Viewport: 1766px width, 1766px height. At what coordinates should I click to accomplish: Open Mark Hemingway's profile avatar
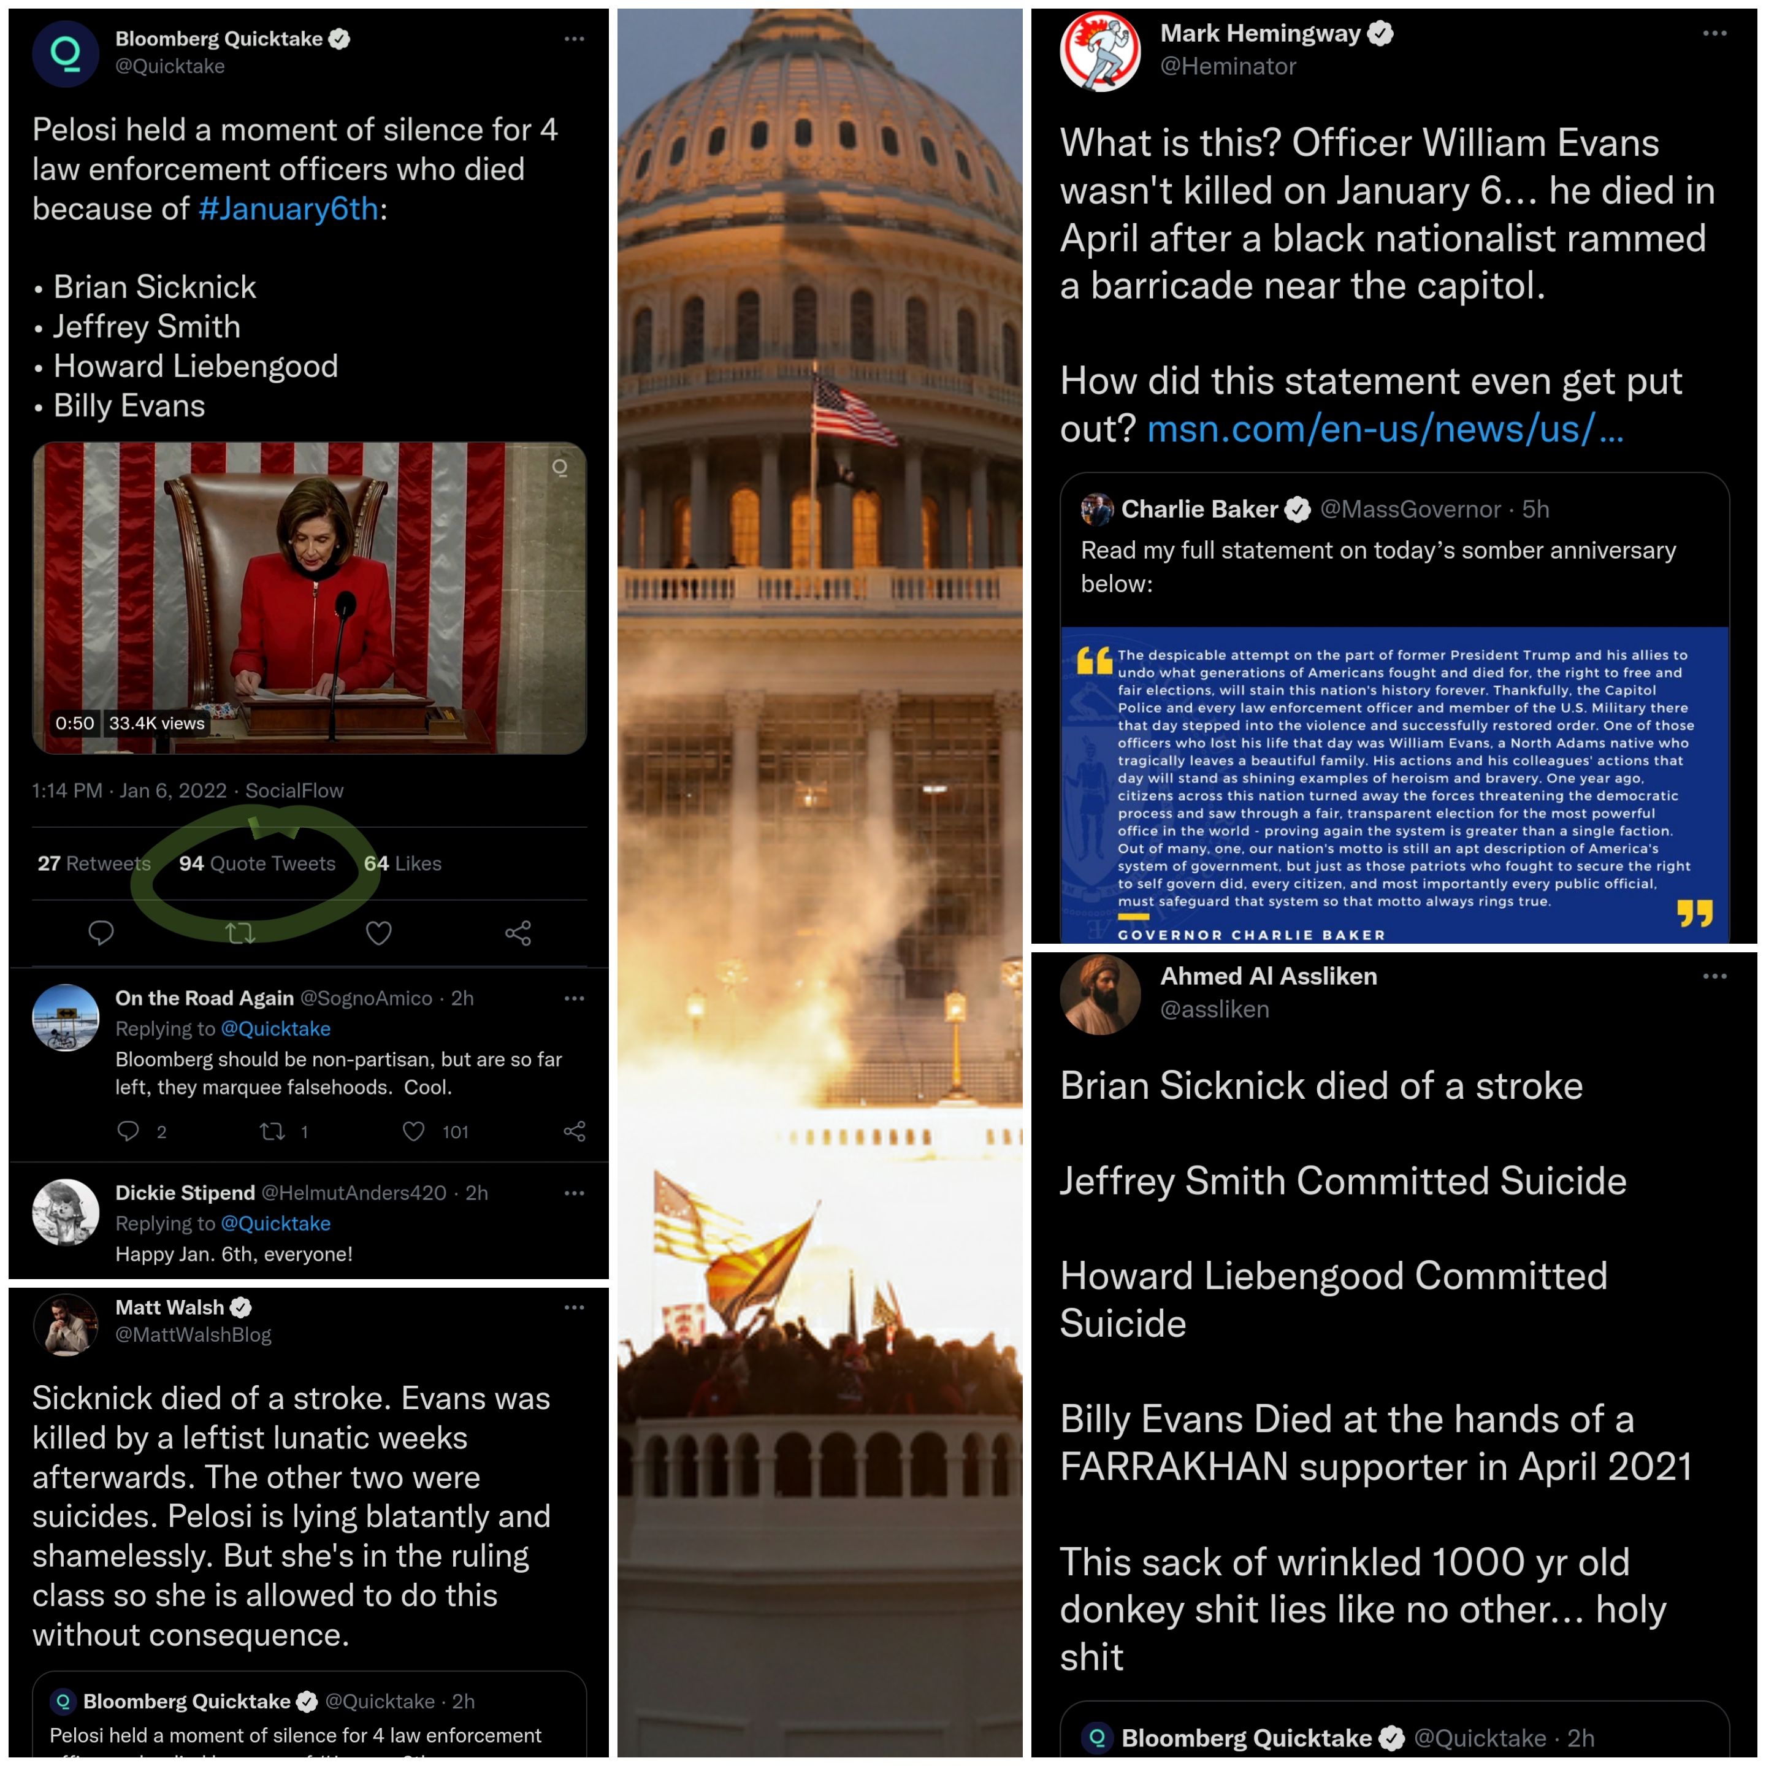[1099, 51]
